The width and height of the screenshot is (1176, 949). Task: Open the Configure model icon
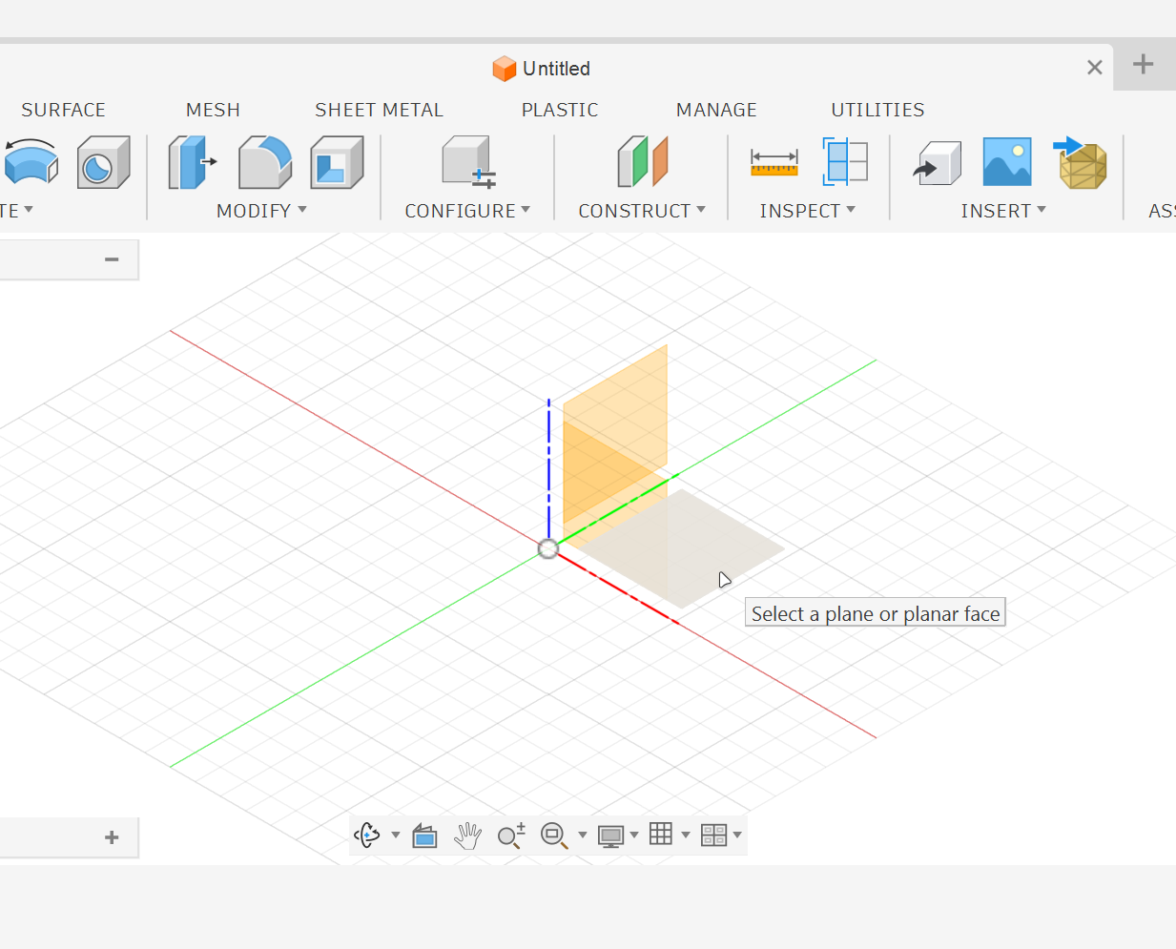click(x=468, y=162)
